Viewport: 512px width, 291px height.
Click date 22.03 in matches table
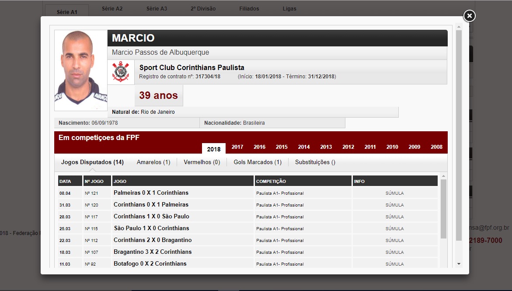(65, 240)
